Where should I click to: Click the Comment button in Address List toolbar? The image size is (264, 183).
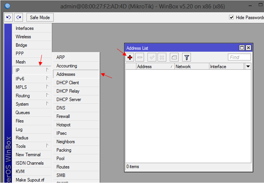point(174,58)
